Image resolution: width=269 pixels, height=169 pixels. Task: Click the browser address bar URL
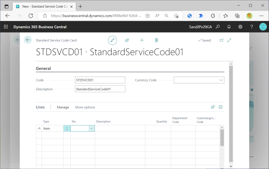(96, 16)
